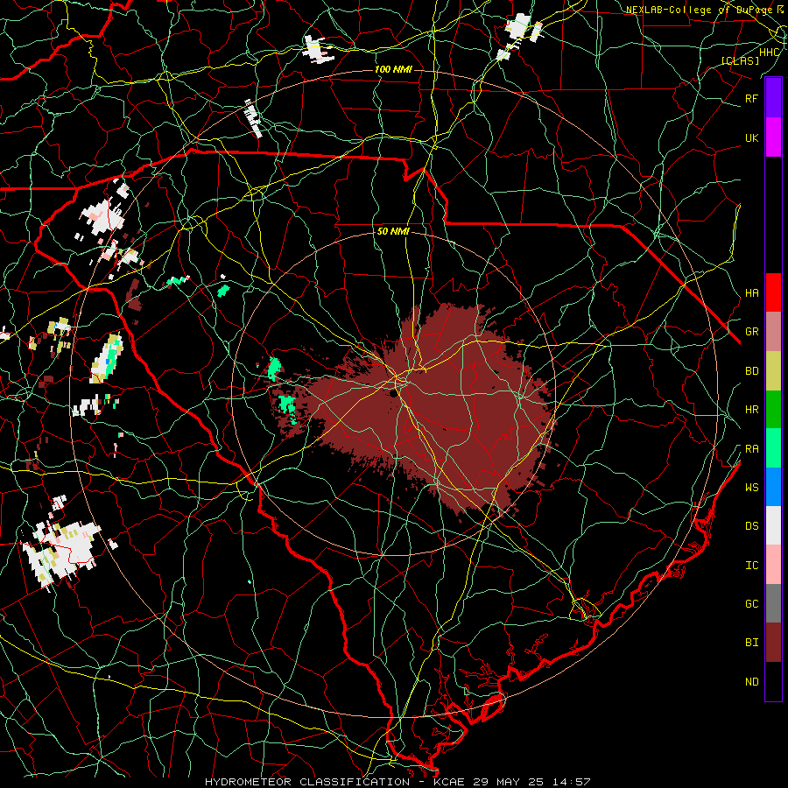Click the RF purple legend swatch

point(773,98)
